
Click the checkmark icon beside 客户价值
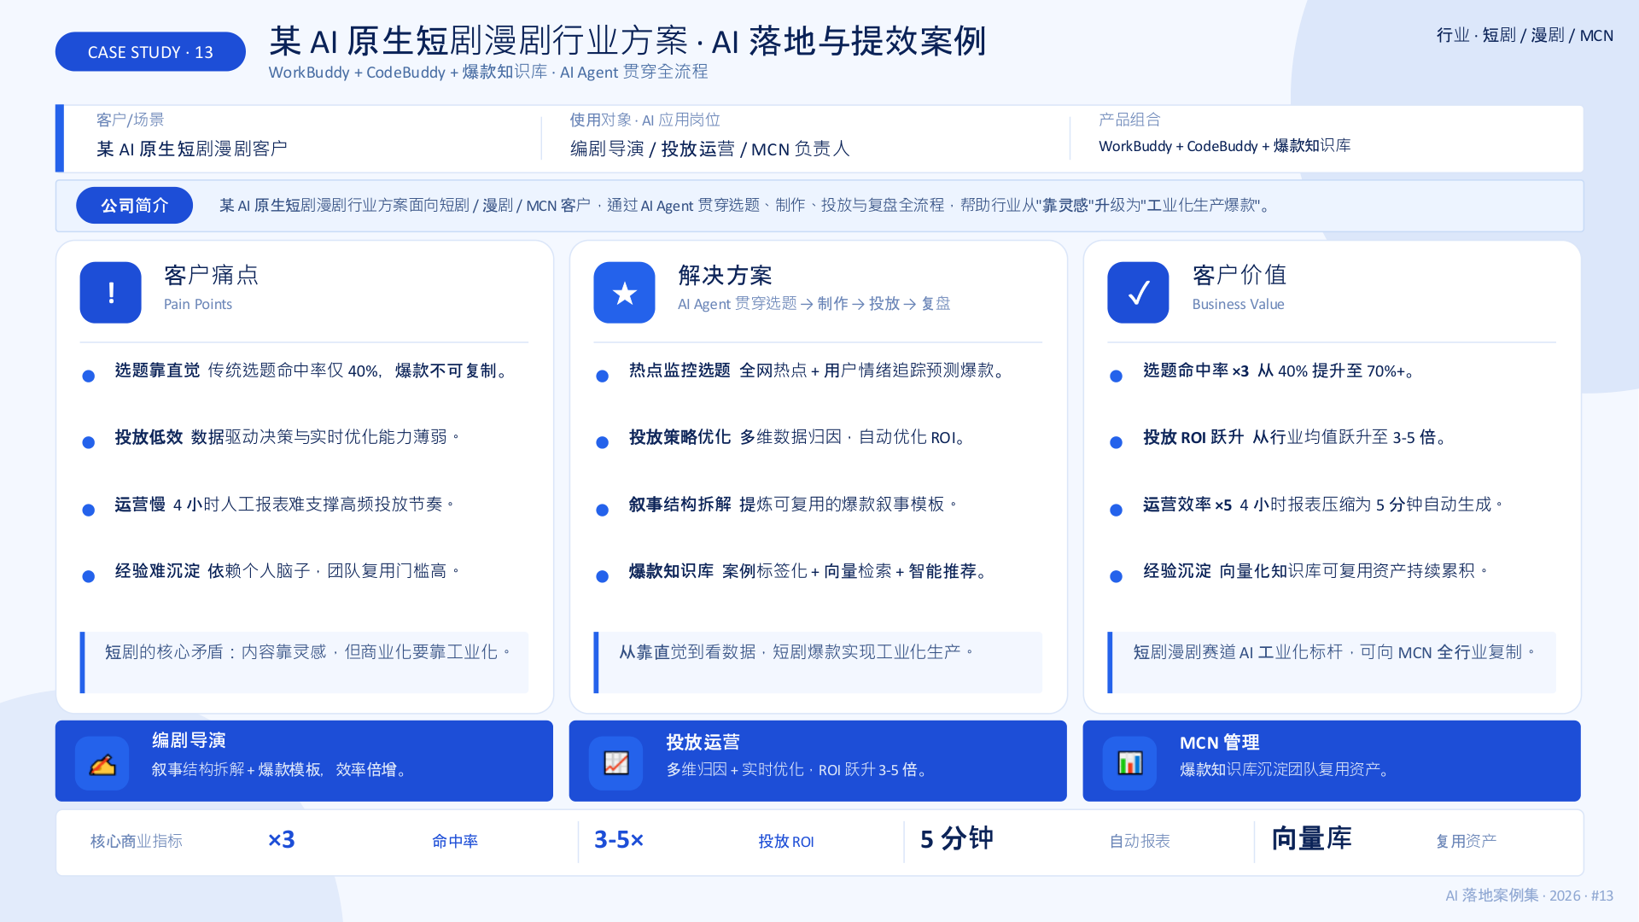[1138, 293]
